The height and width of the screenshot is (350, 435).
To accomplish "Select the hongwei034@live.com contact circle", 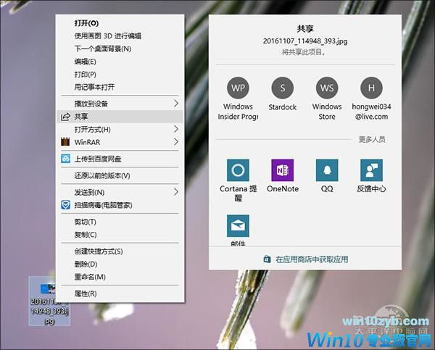I will [371, 88].
